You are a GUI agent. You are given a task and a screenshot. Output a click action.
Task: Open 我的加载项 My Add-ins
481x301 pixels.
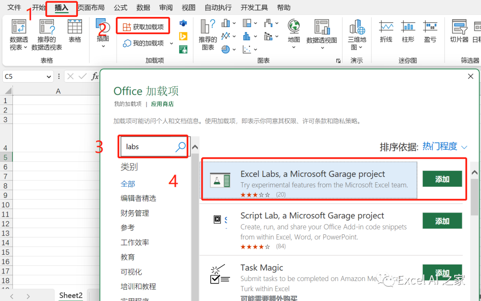[143, 44]
